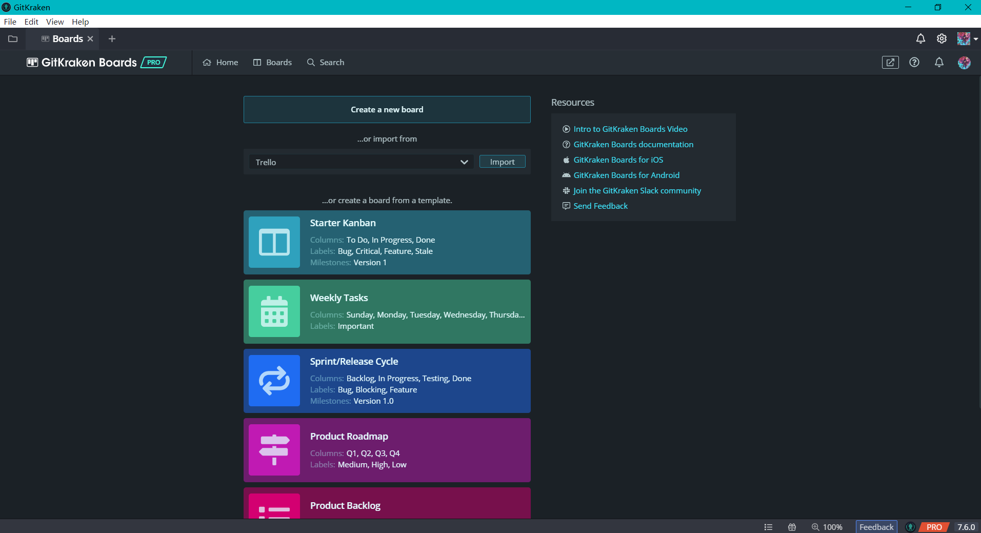Select the Starter Kanban template icon
Image resolution: width=981 pixels, height=533 pixels.
(274, 242)
